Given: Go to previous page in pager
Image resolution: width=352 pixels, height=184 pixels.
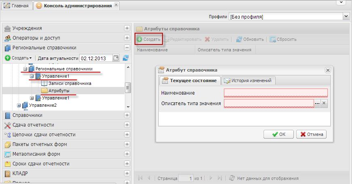Looking at the screenshot, I should 149,178.
